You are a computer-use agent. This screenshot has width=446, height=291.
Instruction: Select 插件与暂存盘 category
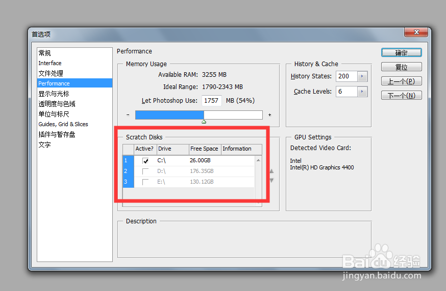[57, 134]
